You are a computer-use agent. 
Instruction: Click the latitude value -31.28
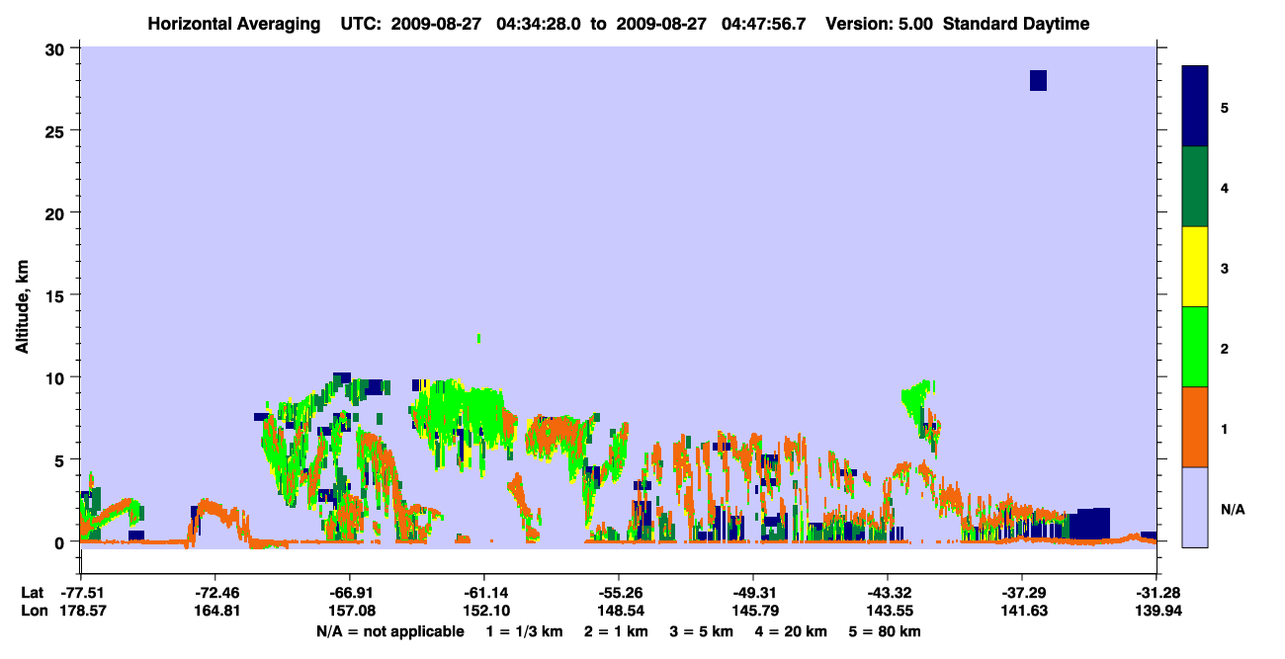pos(1156,593)
